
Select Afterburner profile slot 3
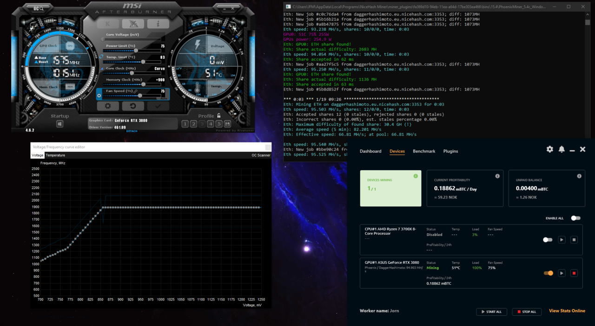pos(202,124)
